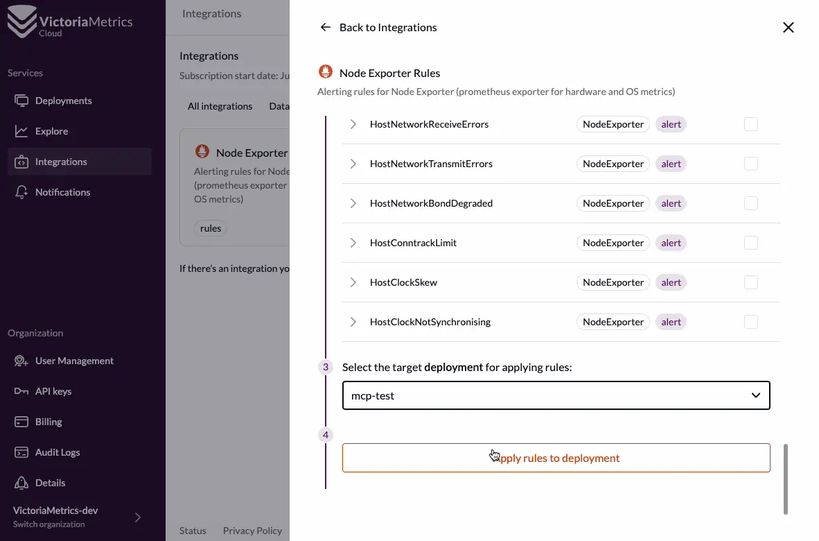
Task: Select the HostNetworkReceiveErrors checkbox
Action: (x=750, y=124)
